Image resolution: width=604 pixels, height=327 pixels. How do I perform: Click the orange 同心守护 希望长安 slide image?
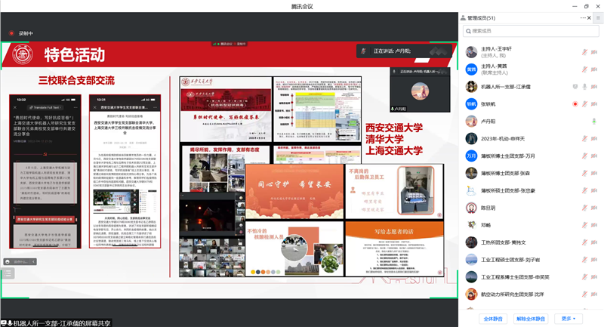click(294, 191)
